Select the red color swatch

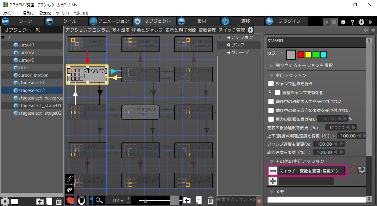(301, 55)
